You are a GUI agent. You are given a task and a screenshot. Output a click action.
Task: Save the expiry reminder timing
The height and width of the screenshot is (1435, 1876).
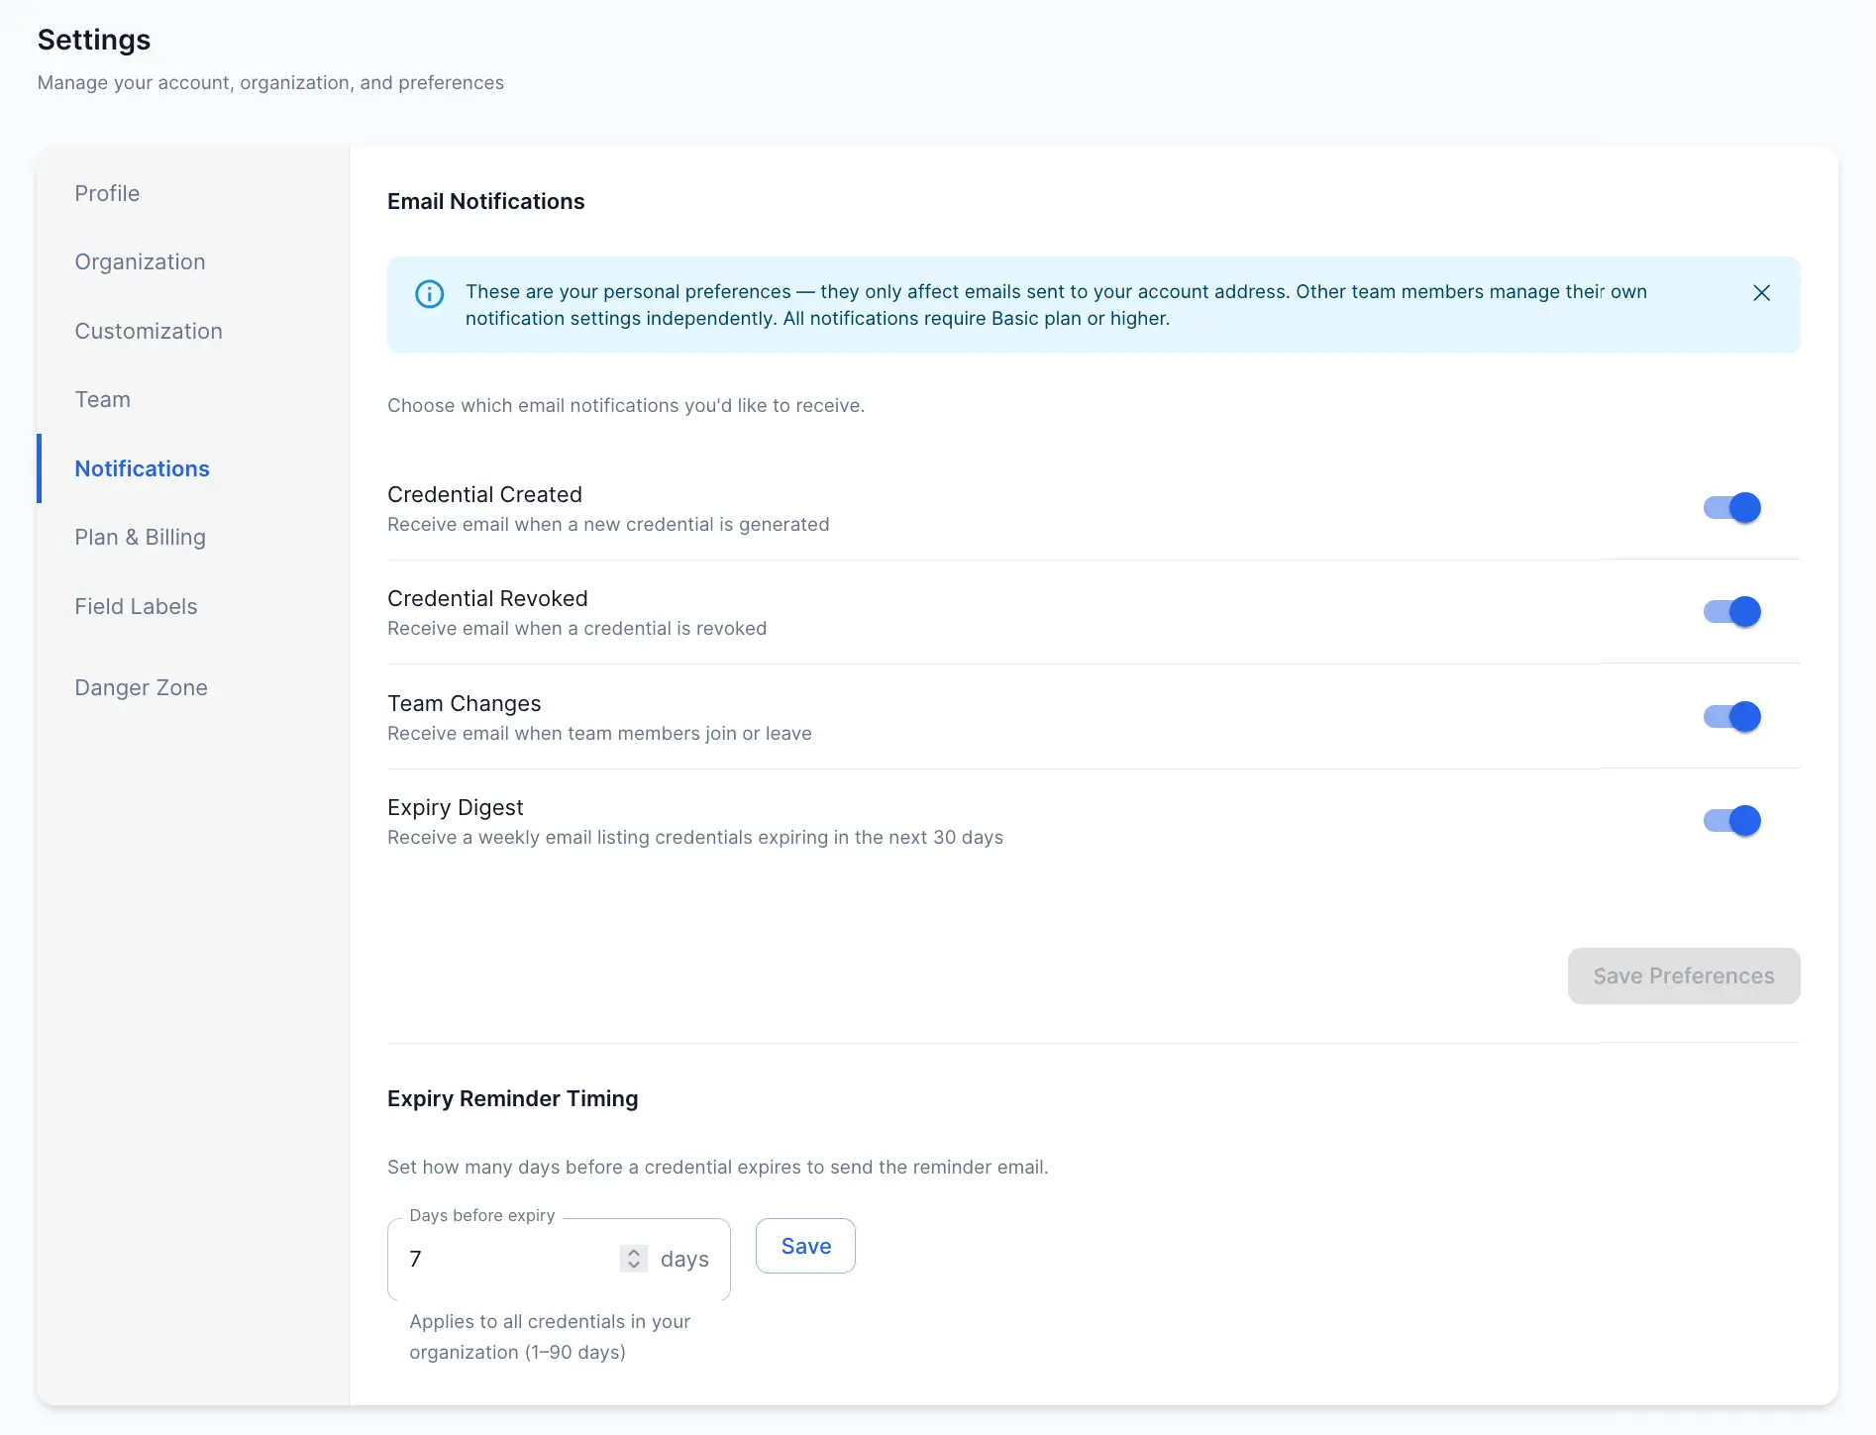[804, 1245]
